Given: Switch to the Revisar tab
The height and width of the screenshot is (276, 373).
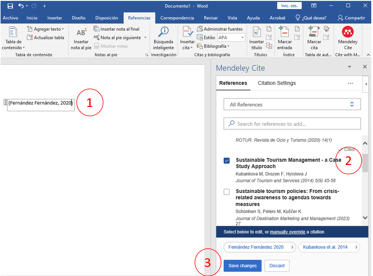Looking at the screenshot, I should pos(211,18).
